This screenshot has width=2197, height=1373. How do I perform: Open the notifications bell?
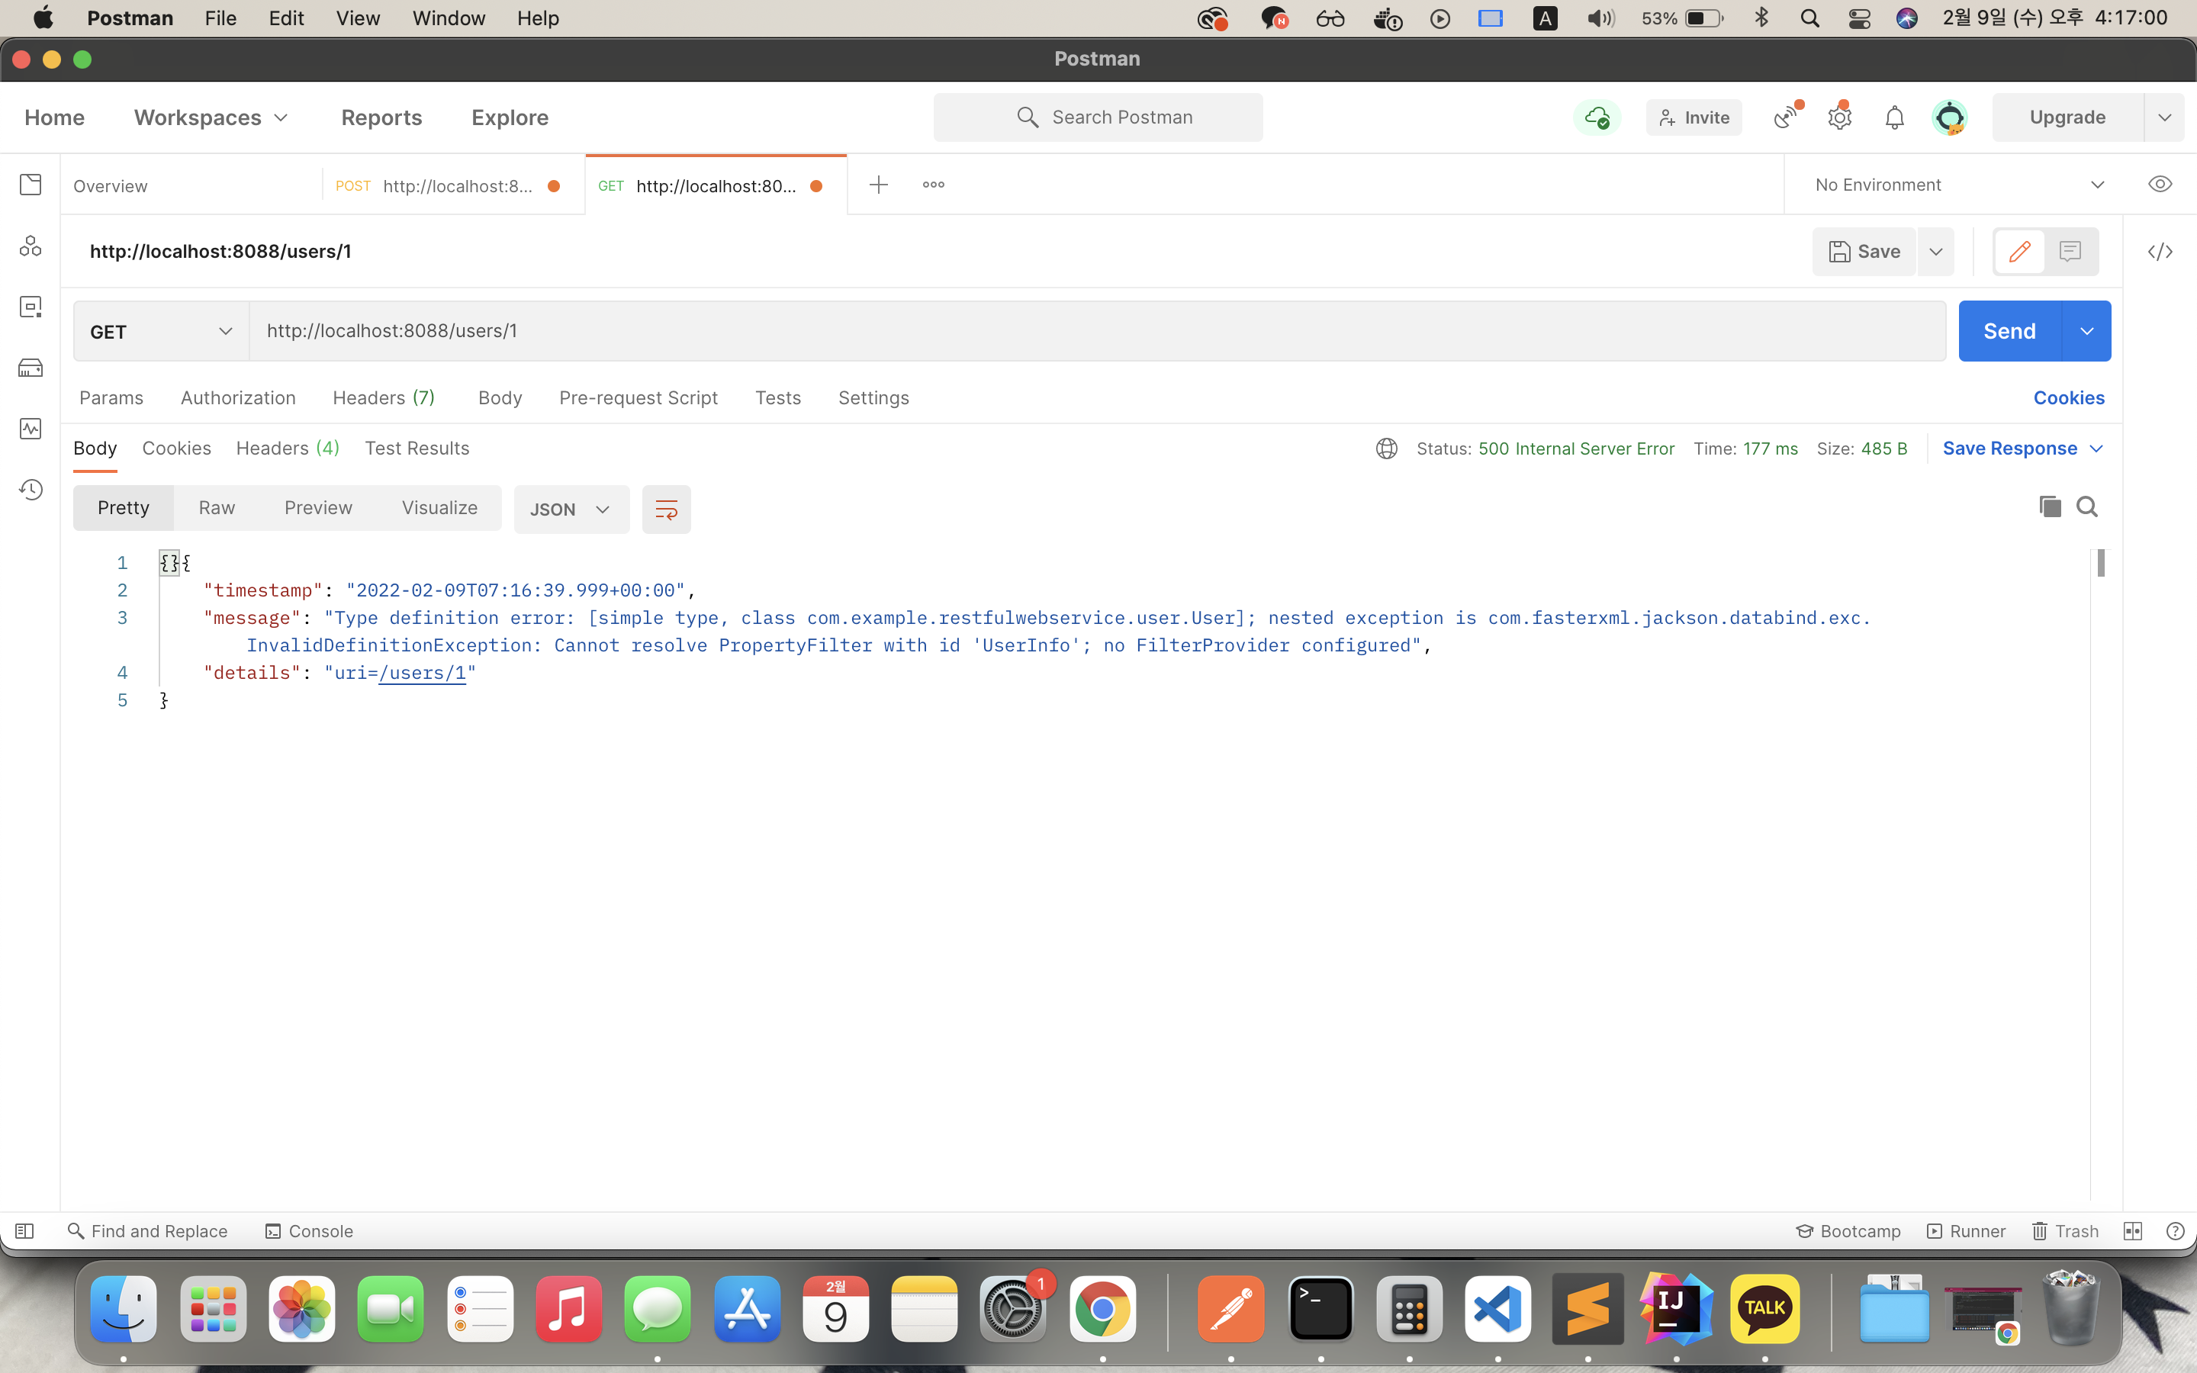[1894, 118]
